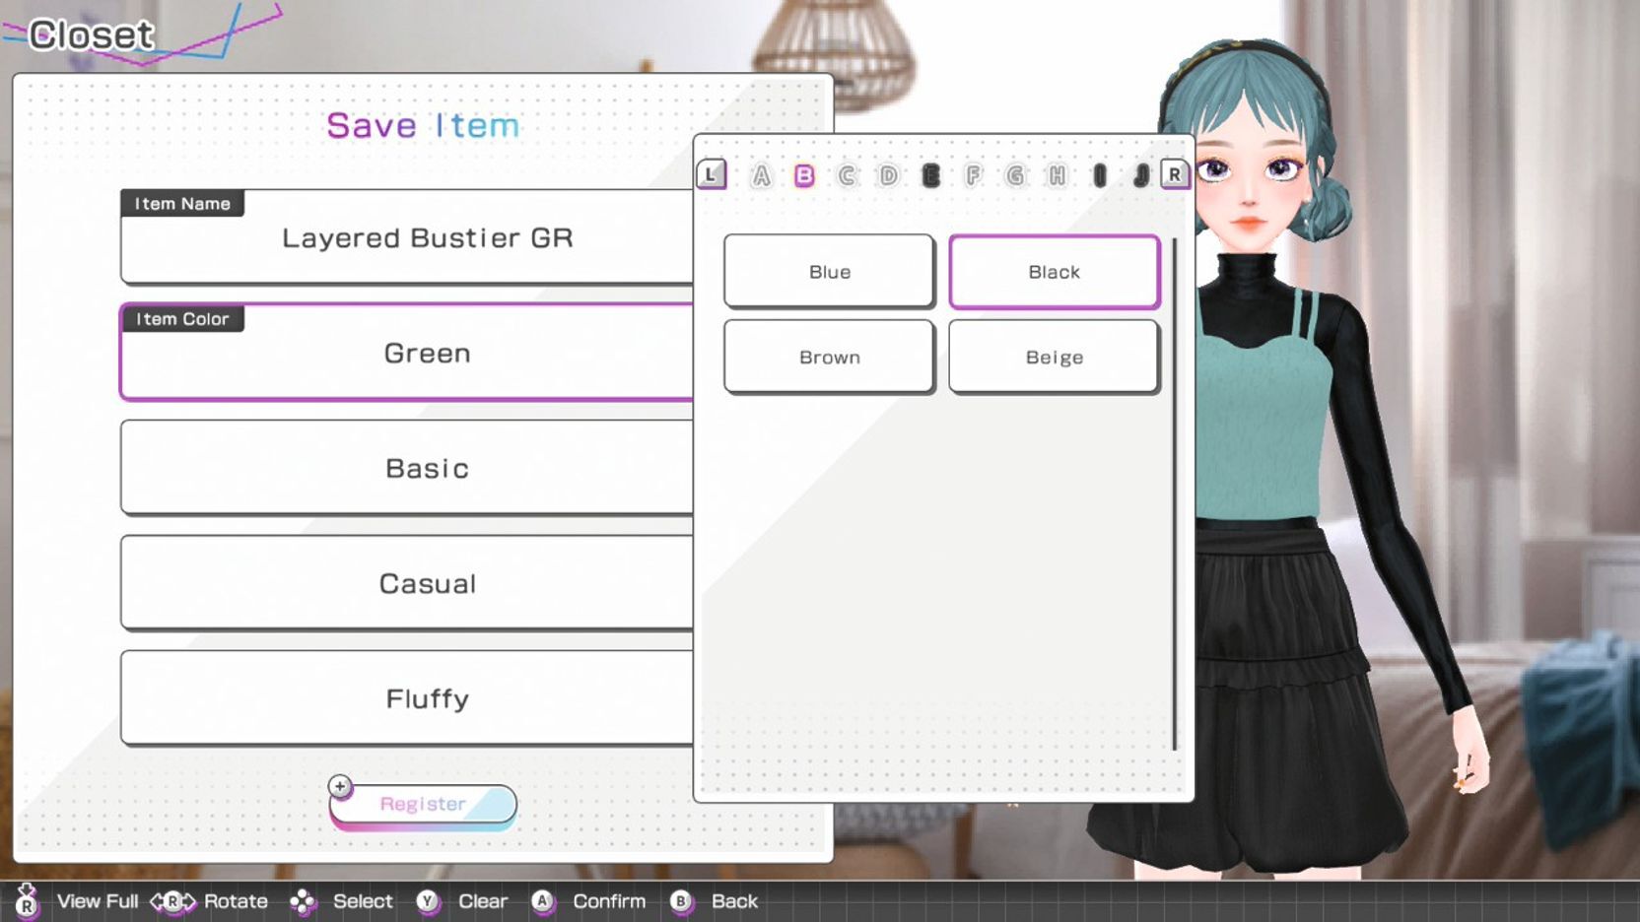1640x922 pixels.
Task: Select the Fluffy tag field
Action: pos(407,698)
